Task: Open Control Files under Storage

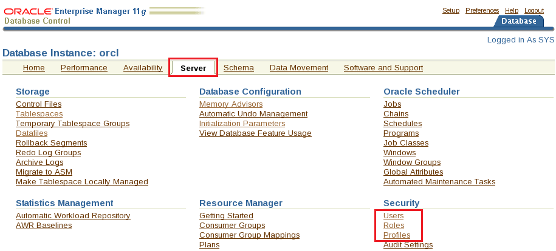Action: (x=39, y=104)
